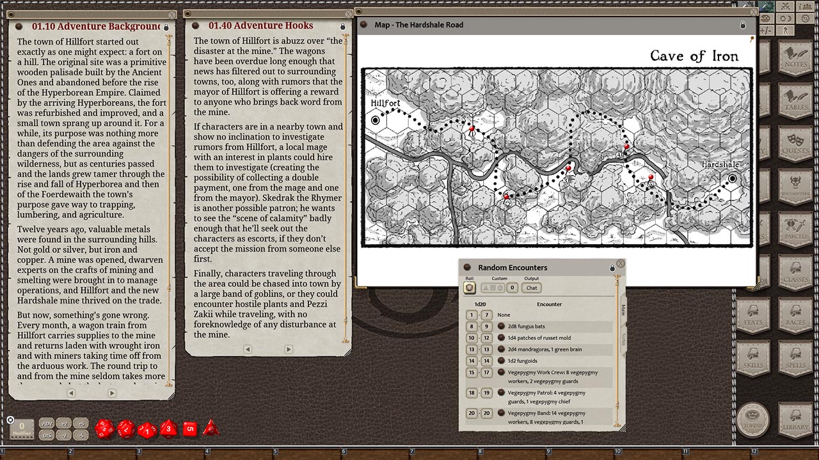Set Random Encounters output to Chat

point(532,287)
